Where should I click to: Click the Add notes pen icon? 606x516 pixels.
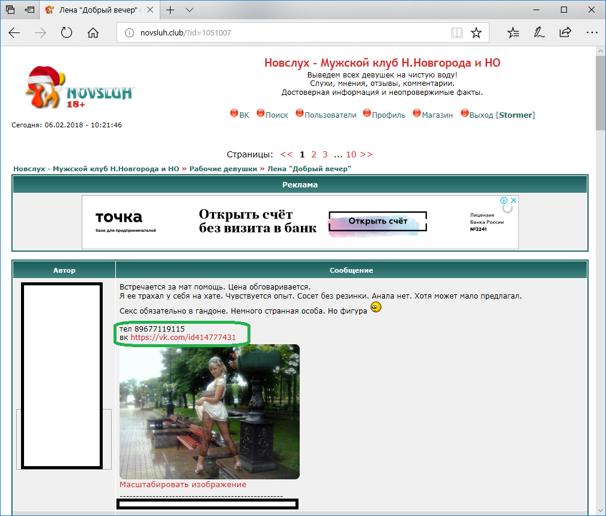point(539,33)
